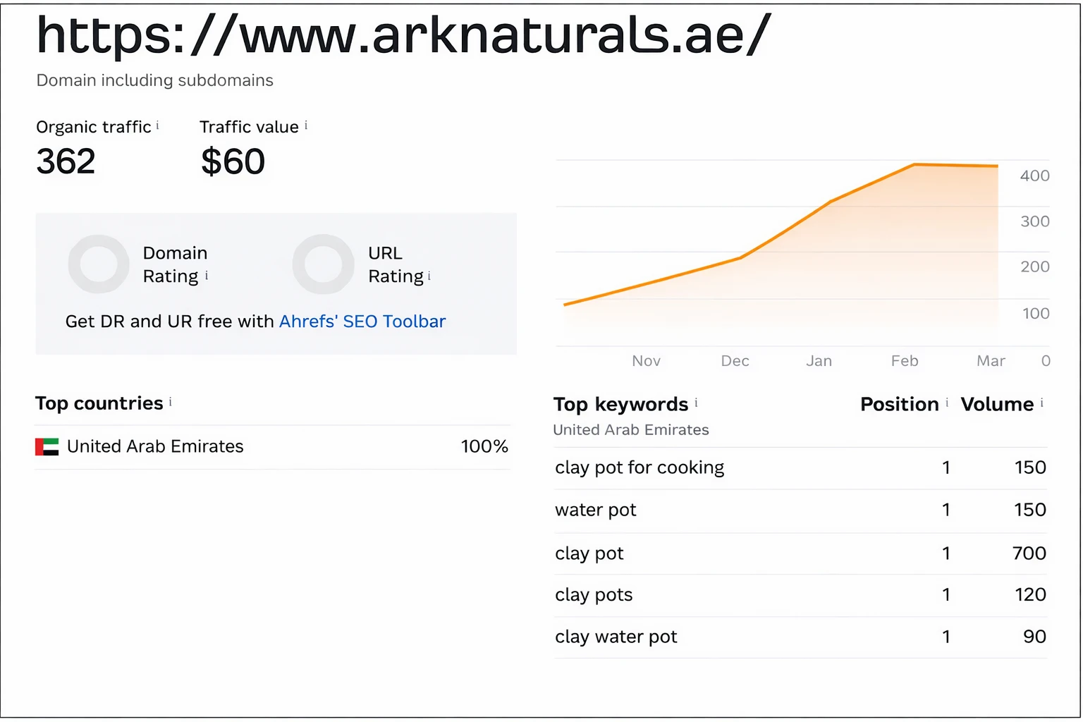Click the Organic traffic info icon
Viewport: 1083px width, 722px height.
coord(158,124)
